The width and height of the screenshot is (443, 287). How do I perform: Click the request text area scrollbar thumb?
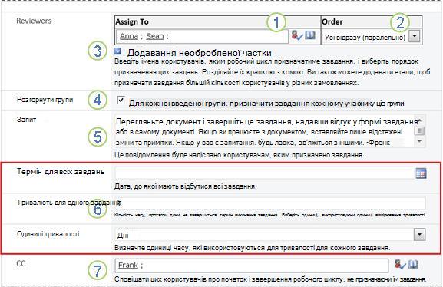(419, 131)
